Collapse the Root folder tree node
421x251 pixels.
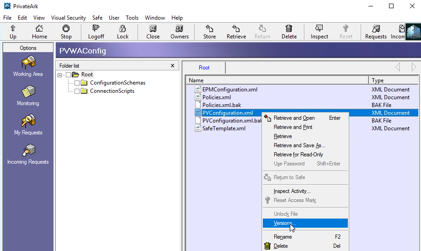coord(60,75)
